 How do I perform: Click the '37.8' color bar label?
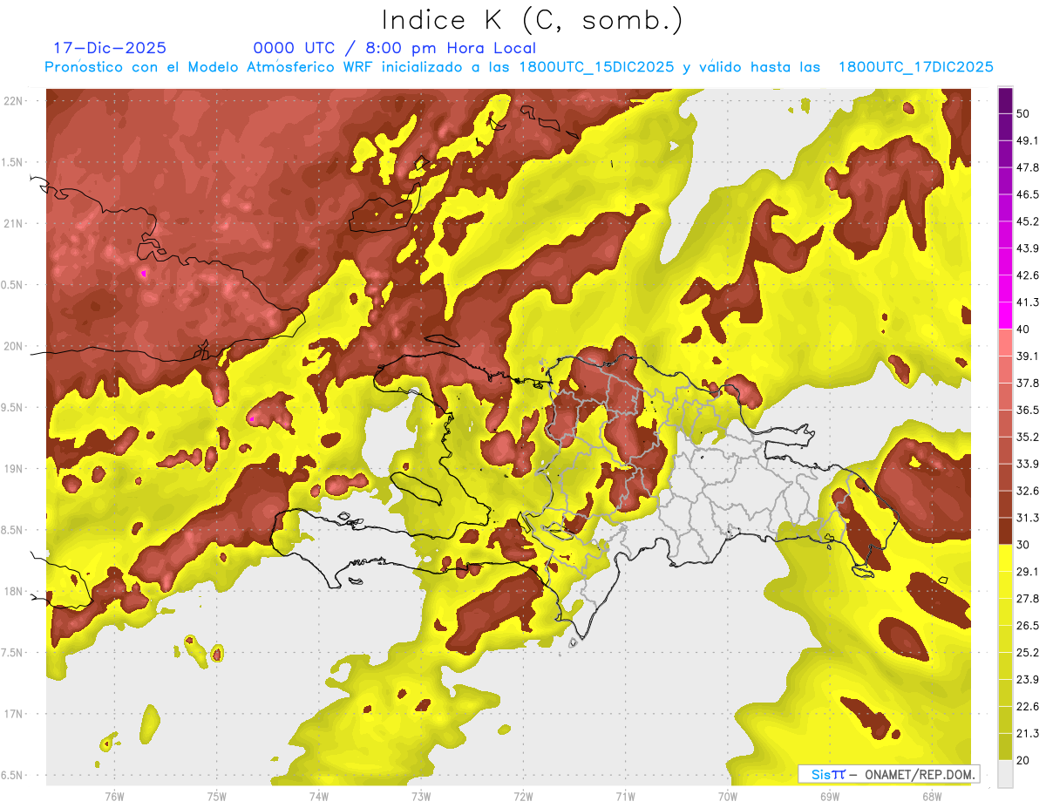click(1028, 383)
